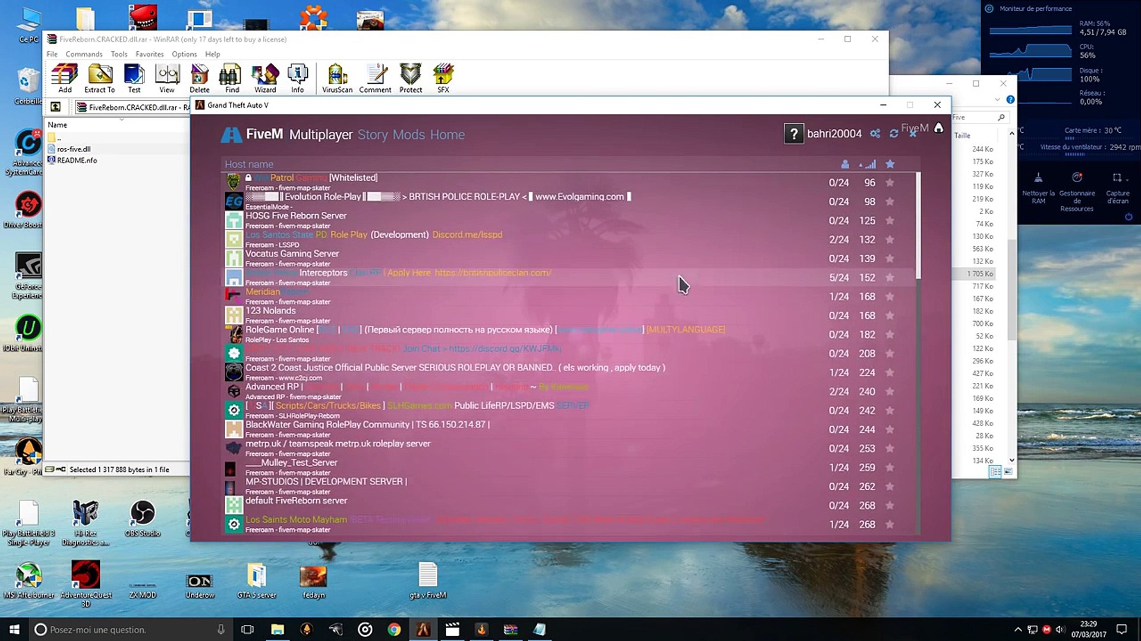
Task: Star the 123 Nolands server
Action: coord(890,315)
